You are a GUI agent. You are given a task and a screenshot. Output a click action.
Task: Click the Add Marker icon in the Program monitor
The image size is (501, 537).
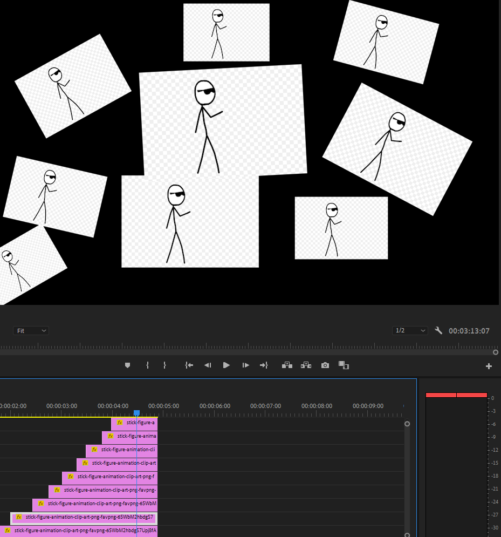click(x=127, y=365)
